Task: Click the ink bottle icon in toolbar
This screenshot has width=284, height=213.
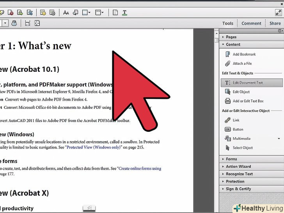Action: tap(14, 23)
